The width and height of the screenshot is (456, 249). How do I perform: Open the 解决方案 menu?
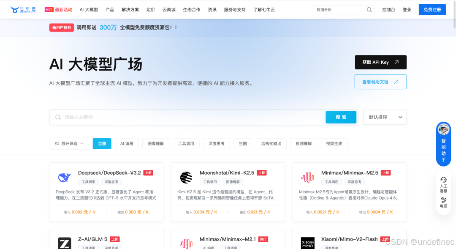point(130,10)
